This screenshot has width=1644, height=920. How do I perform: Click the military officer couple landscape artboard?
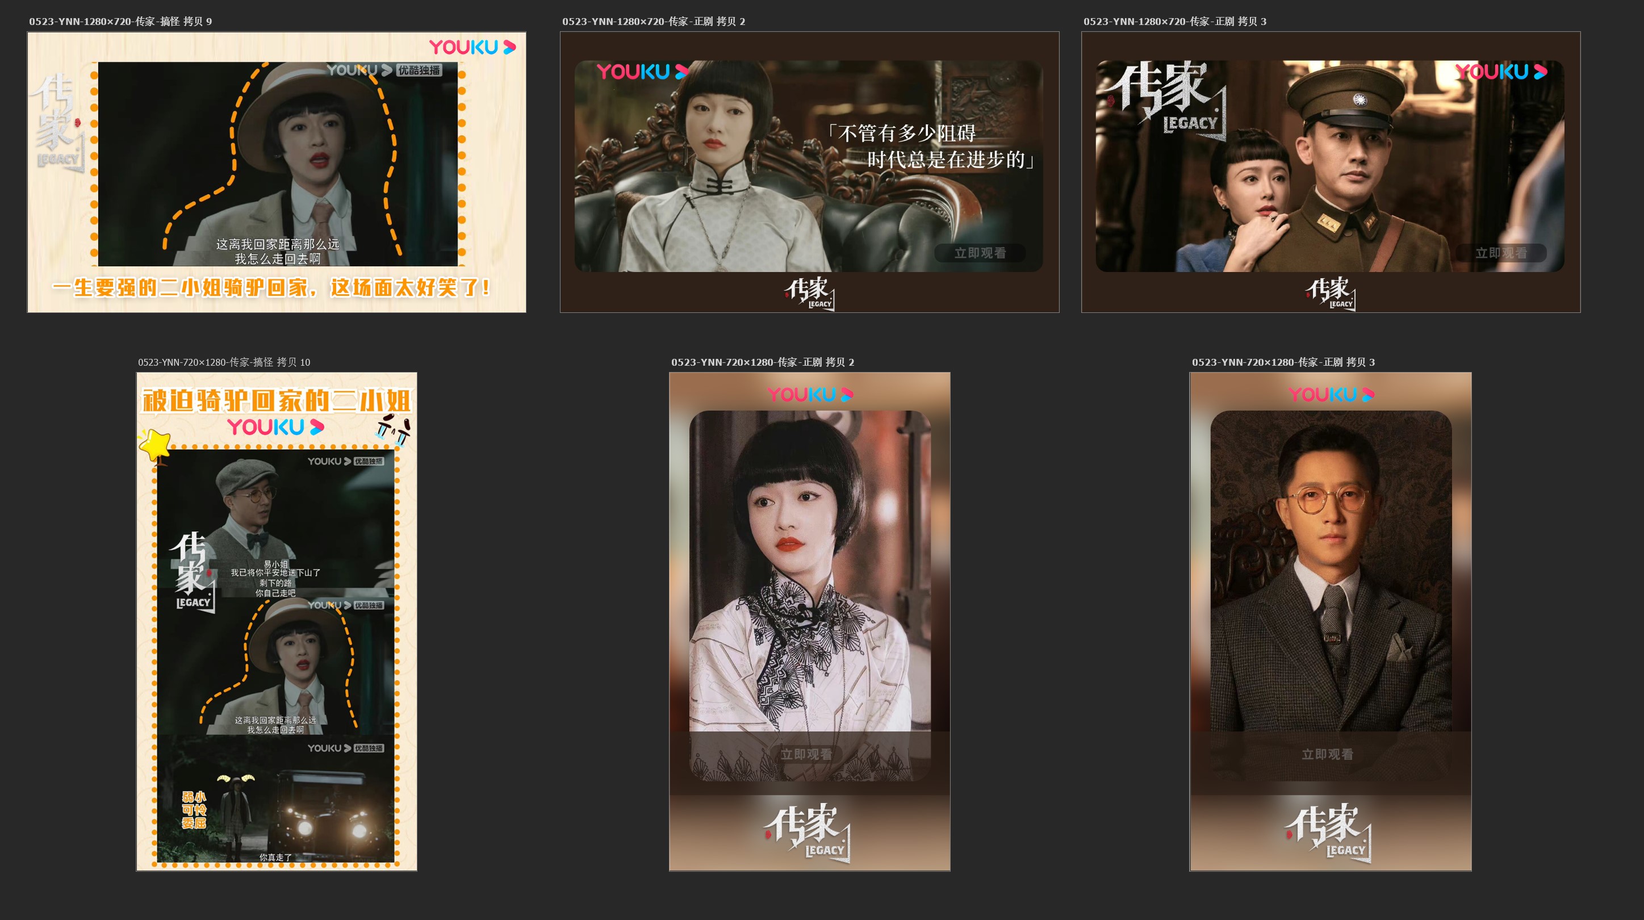(x=1331, y=173)
